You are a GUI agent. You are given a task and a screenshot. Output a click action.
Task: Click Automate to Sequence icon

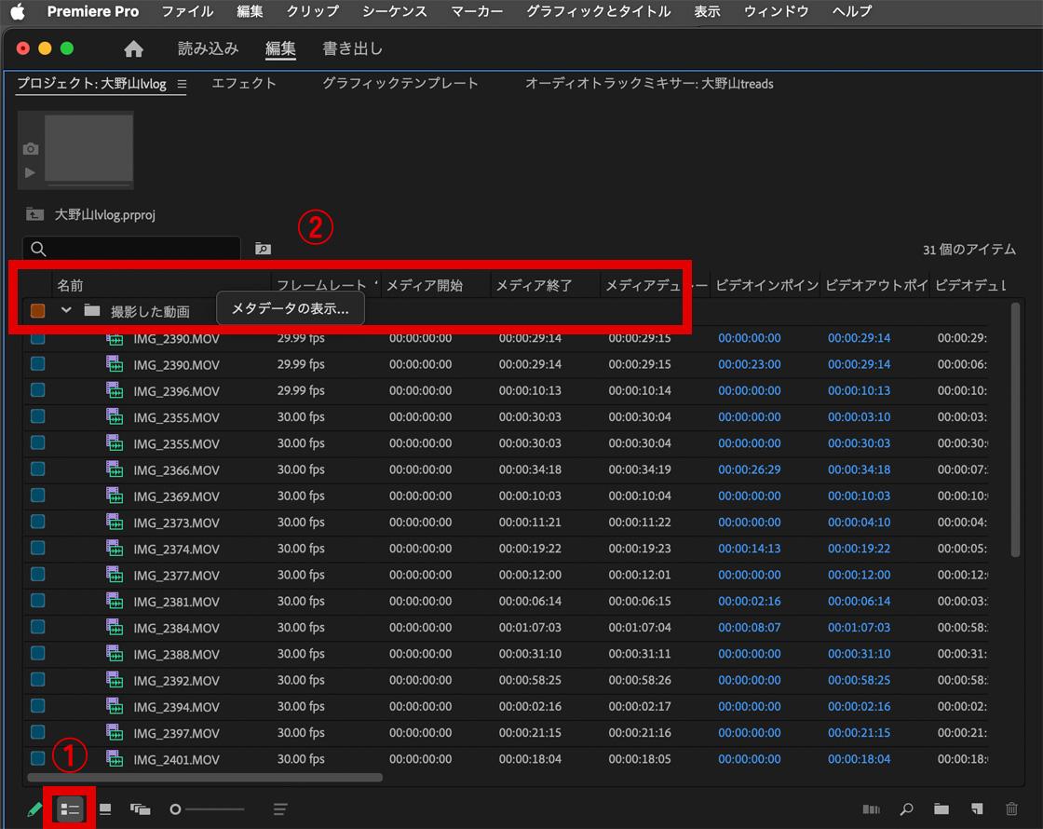click(872, 809)
